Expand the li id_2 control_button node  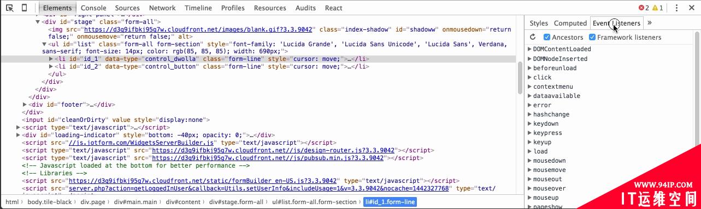click(x=51, y=66)
